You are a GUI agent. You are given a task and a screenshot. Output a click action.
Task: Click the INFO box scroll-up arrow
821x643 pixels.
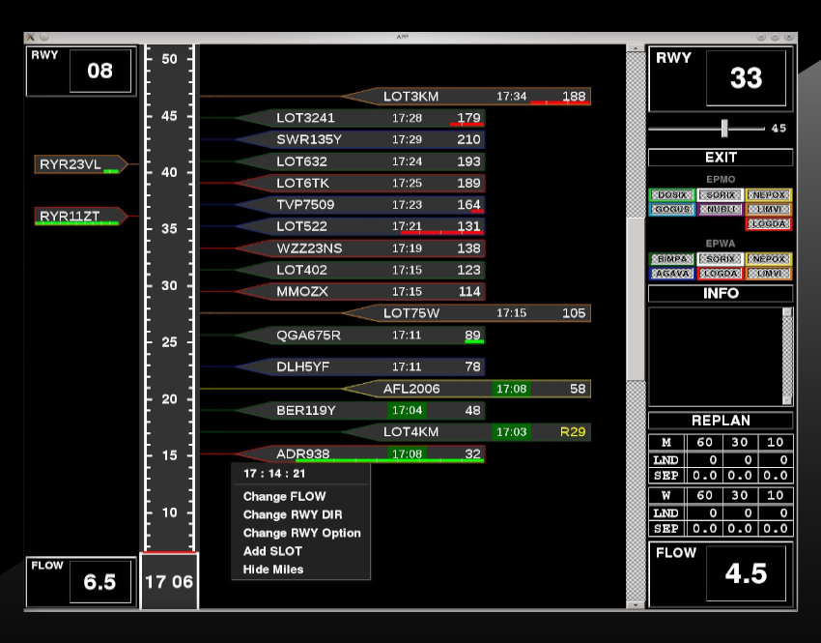[x=787, y=313]
